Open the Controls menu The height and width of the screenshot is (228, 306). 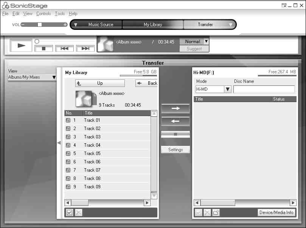click(x=43, y=14)
